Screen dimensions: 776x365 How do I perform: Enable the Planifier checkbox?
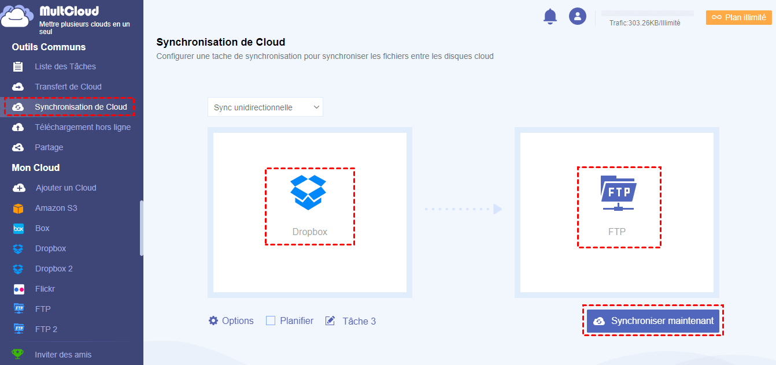tap(271, 321)
